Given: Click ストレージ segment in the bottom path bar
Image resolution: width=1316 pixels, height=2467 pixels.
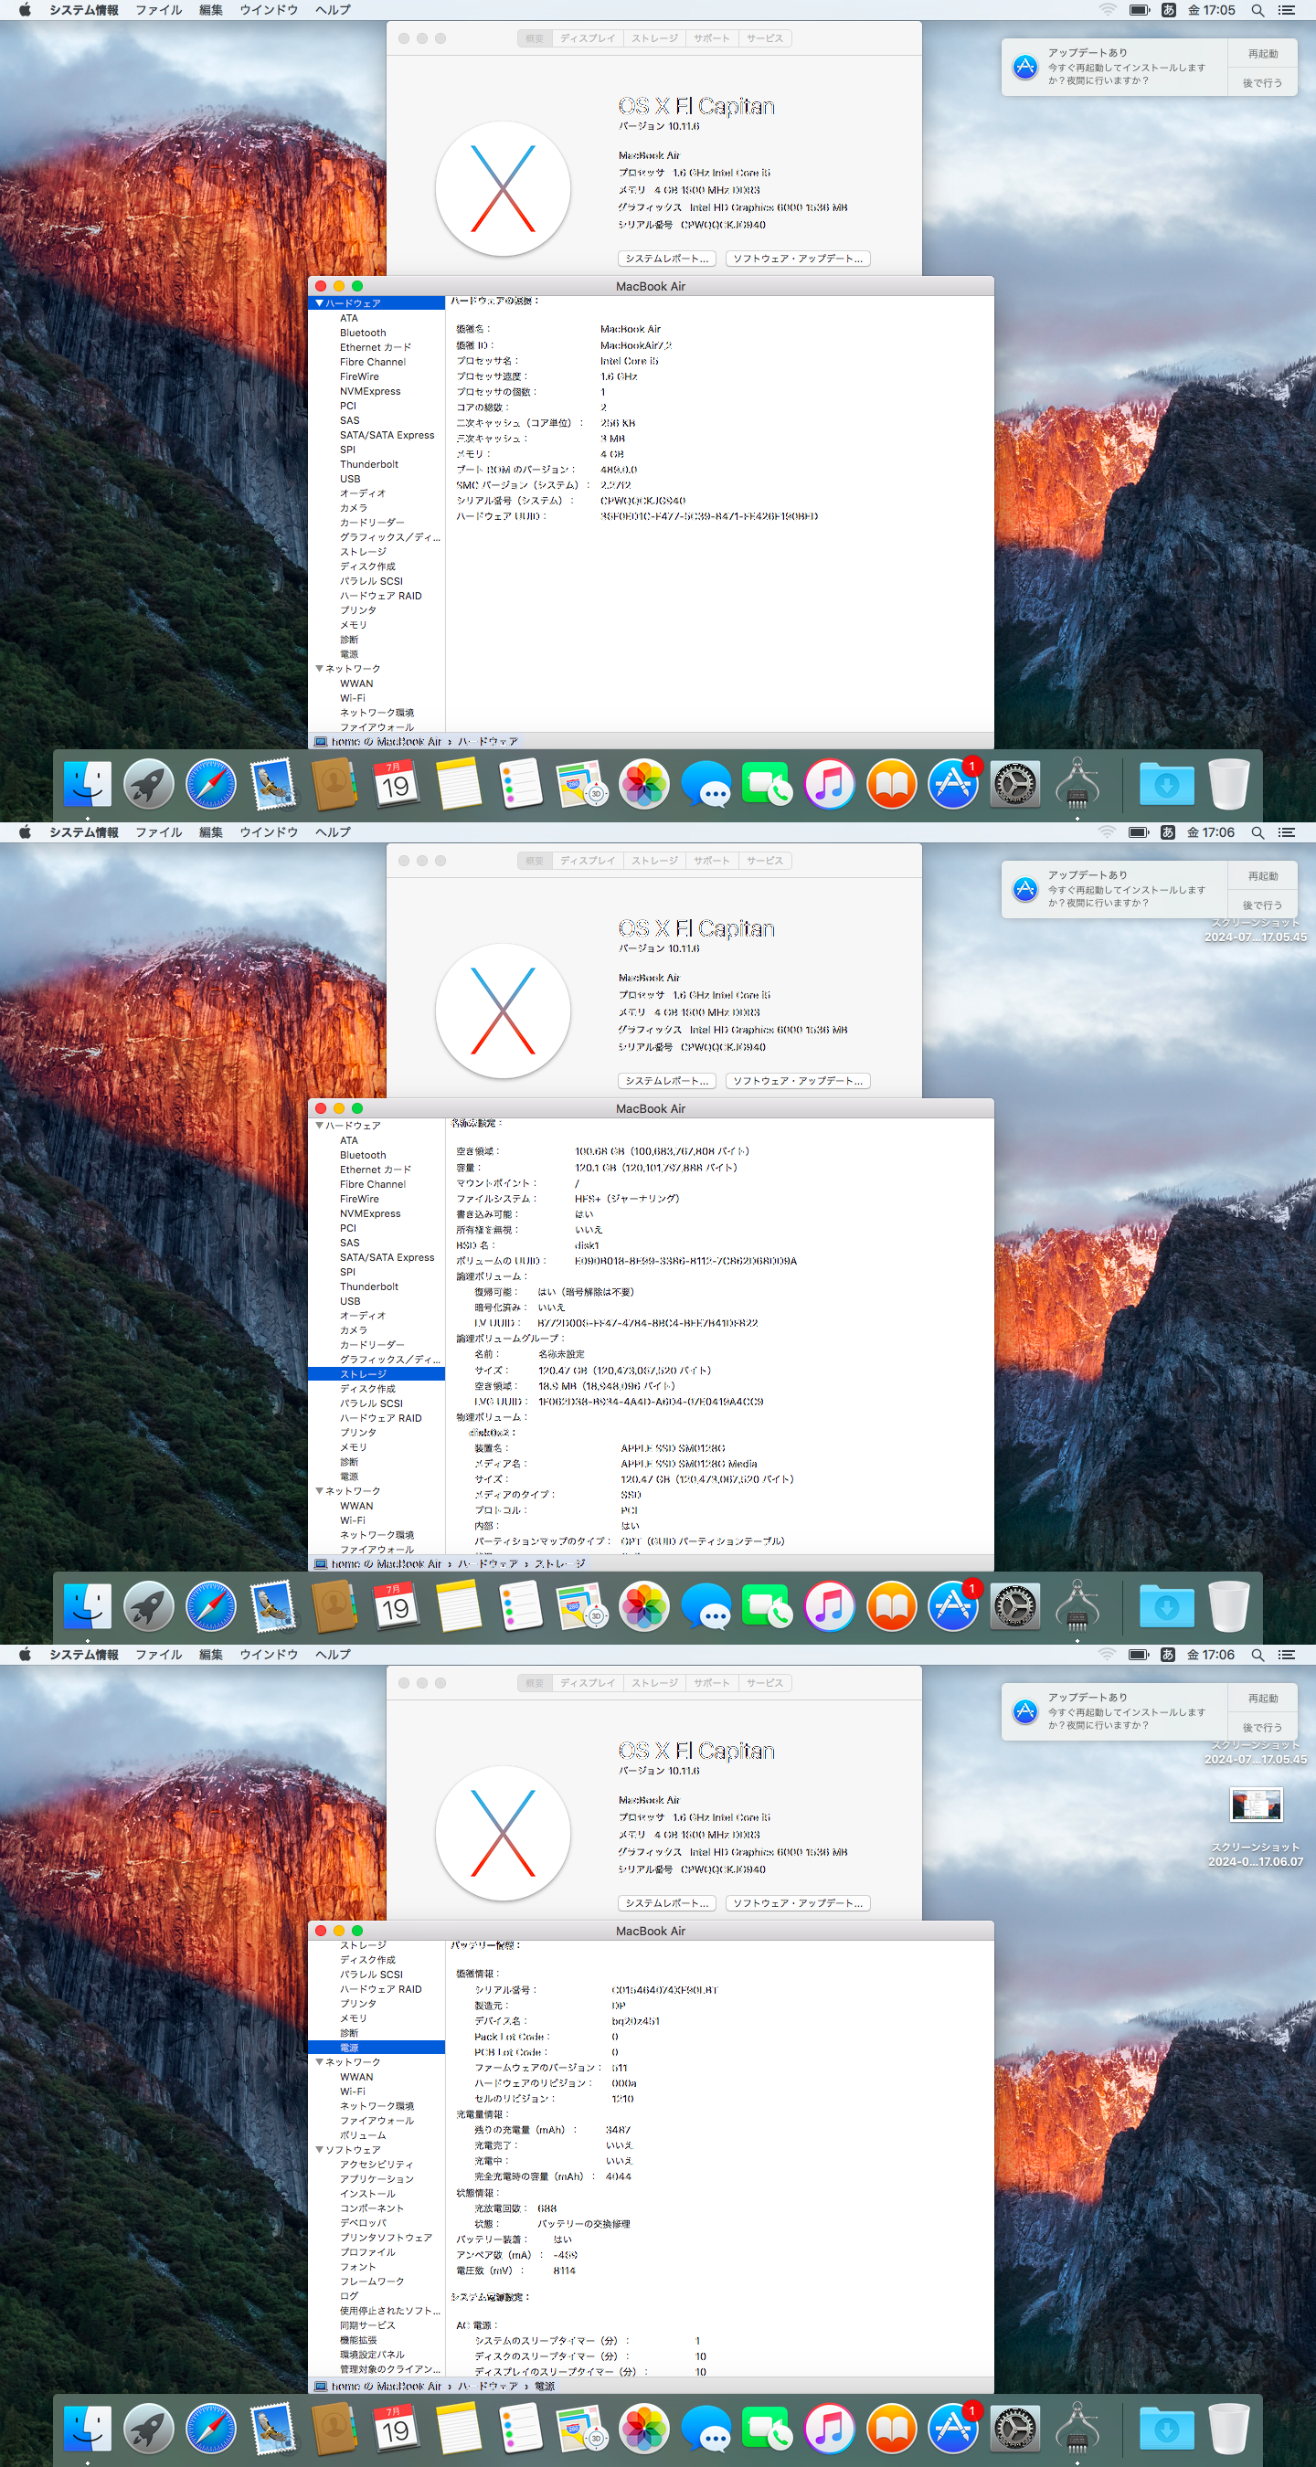Looking at the screenshot, I should tap(560, 1564).
